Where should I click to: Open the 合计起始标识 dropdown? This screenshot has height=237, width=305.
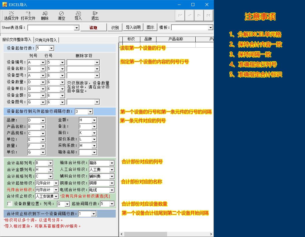[x=56, y=183]
